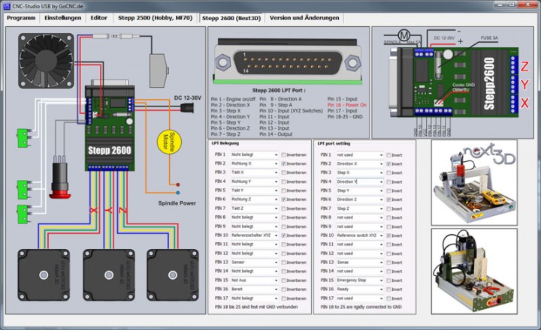This screenshot has height=330, width=541.
Task: Click the yellow Spindle Motor symbol
Action: click(169, 142)
